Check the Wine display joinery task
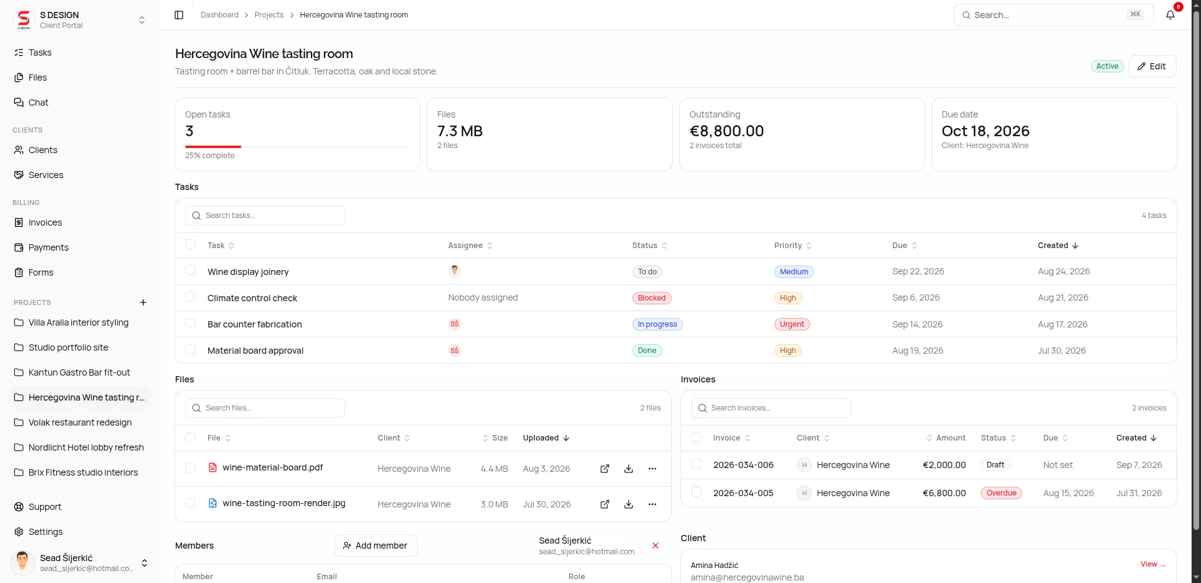The height and width of the screenshot is (583, 1201). 190,270
